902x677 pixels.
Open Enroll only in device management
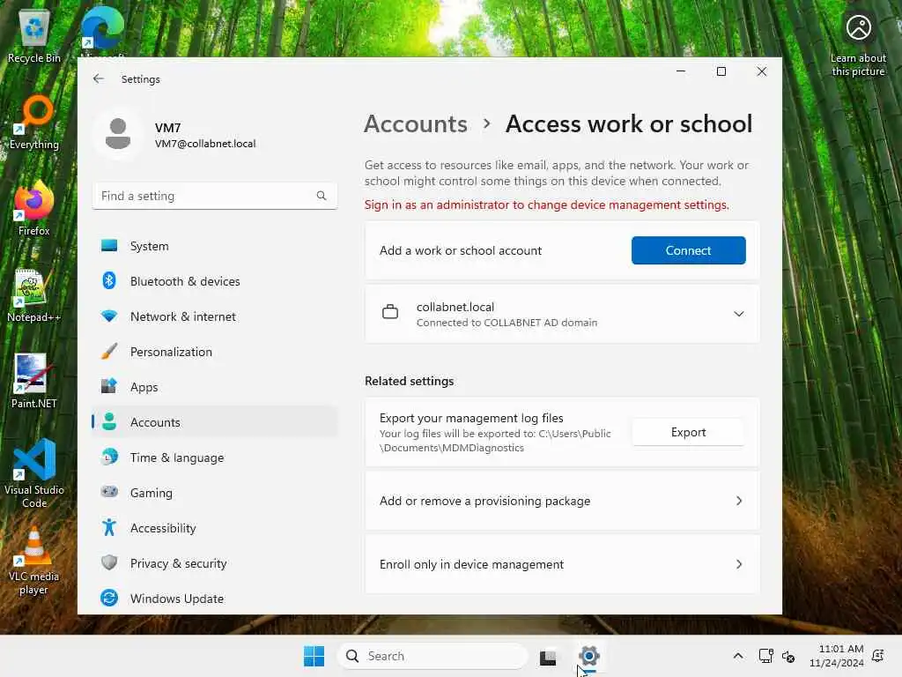[562, 564]
